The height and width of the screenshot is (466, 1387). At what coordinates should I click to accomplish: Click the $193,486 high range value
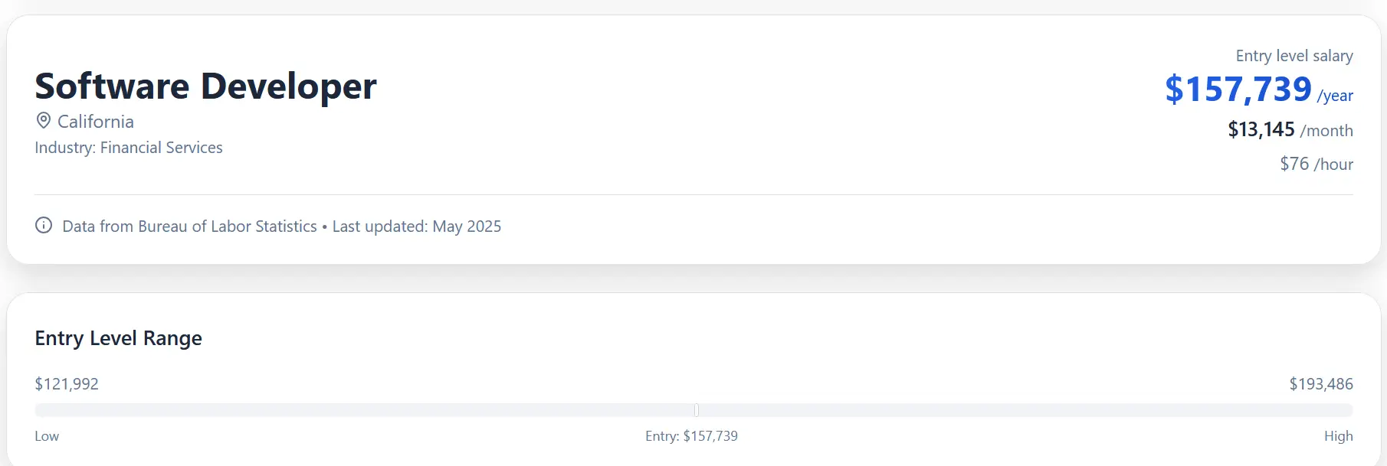[1321, 384]
